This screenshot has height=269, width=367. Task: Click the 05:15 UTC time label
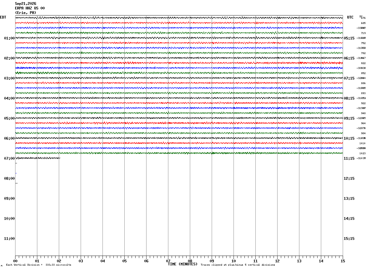click(x=349, y=38)
